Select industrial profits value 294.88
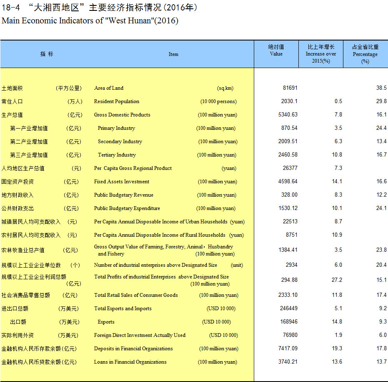The image size is (388, 382). (x=289, y=280)
